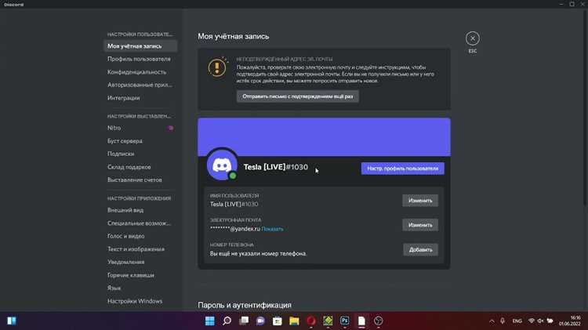Screen dimensions: 588x330
Task: Open Wi-Fi network tray icon
Action: pos(532,321)
